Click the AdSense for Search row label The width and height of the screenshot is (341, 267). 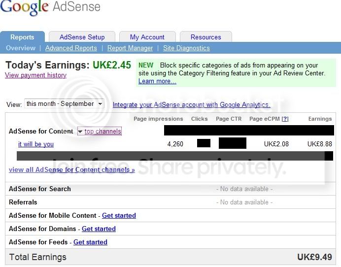tap(40, 189)
